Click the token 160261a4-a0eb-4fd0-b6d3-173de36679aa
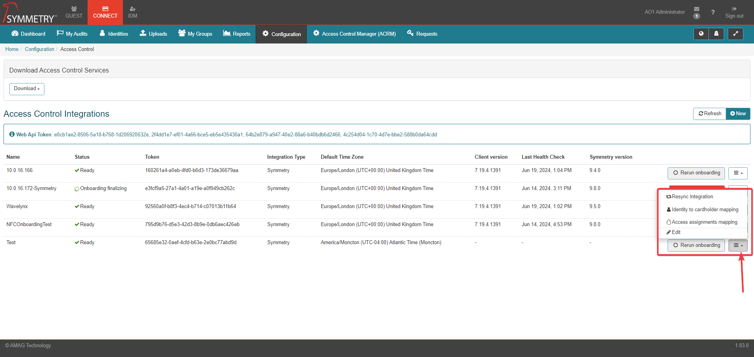 click(192, 170)
